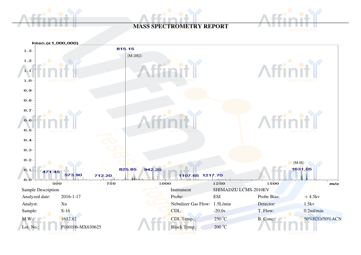The width and height of the screenshot is (361, 255).
Task: Click the Instrument label
Action: 181,190
